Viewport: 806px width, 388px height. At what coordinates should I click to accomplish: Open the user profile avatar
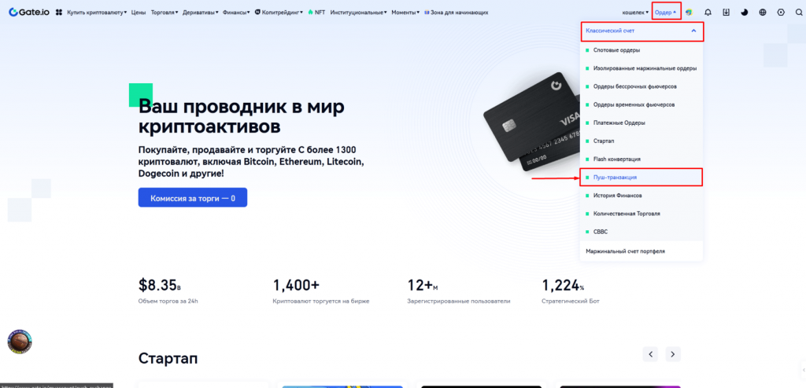pos(689,13)
